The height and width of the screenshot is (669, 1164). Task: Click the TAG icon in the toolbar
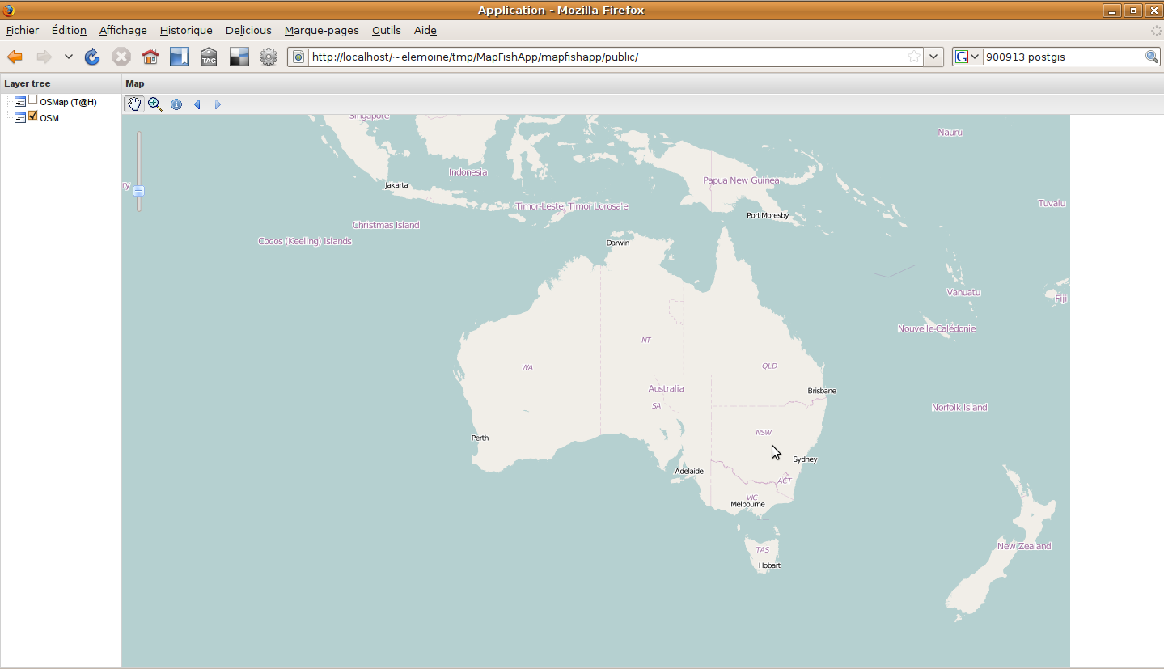point(209,57)
